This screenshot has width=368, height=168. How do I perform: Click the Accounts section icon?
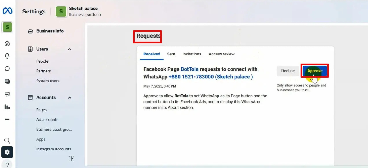coord(30,98)
